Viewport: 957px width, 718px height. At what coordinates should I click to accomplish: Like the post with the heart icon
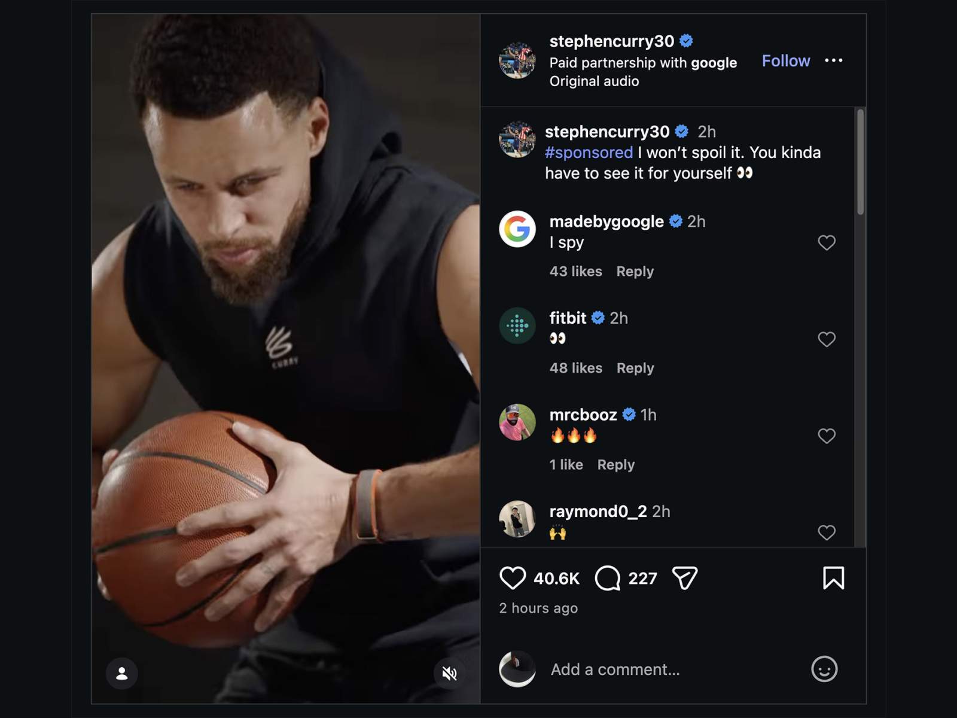pyautogui.click(x=512, y=578)
